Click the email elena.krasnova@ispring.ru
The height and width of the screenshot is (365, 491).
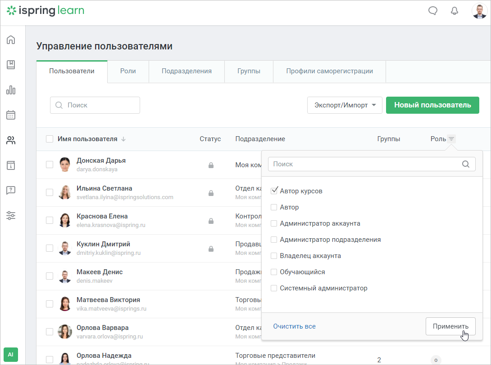(111, 225)
